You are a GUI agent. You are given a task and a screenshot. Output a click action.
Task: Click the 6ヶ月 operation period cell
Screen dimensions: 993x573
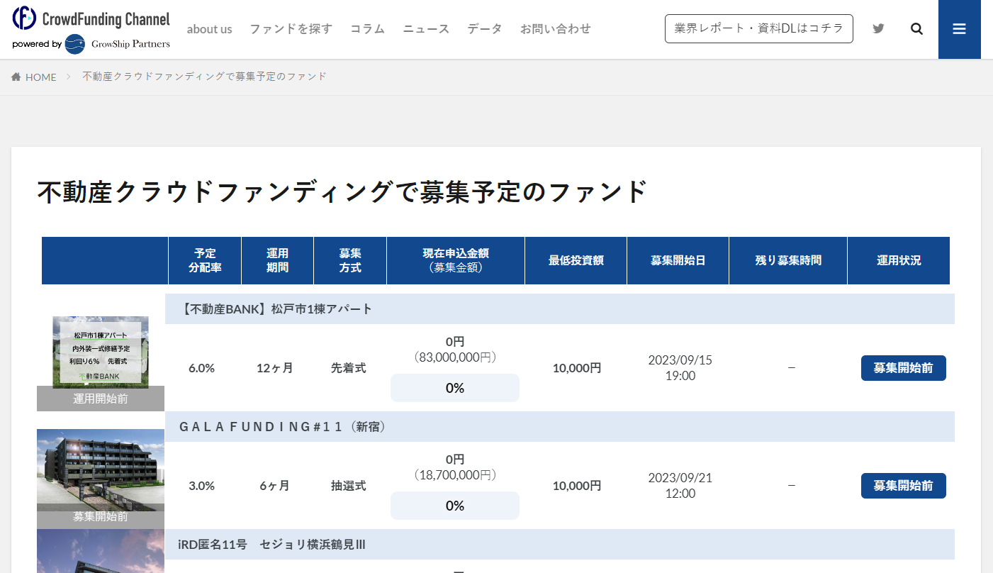pyautogui.click(x=275, y=486)
